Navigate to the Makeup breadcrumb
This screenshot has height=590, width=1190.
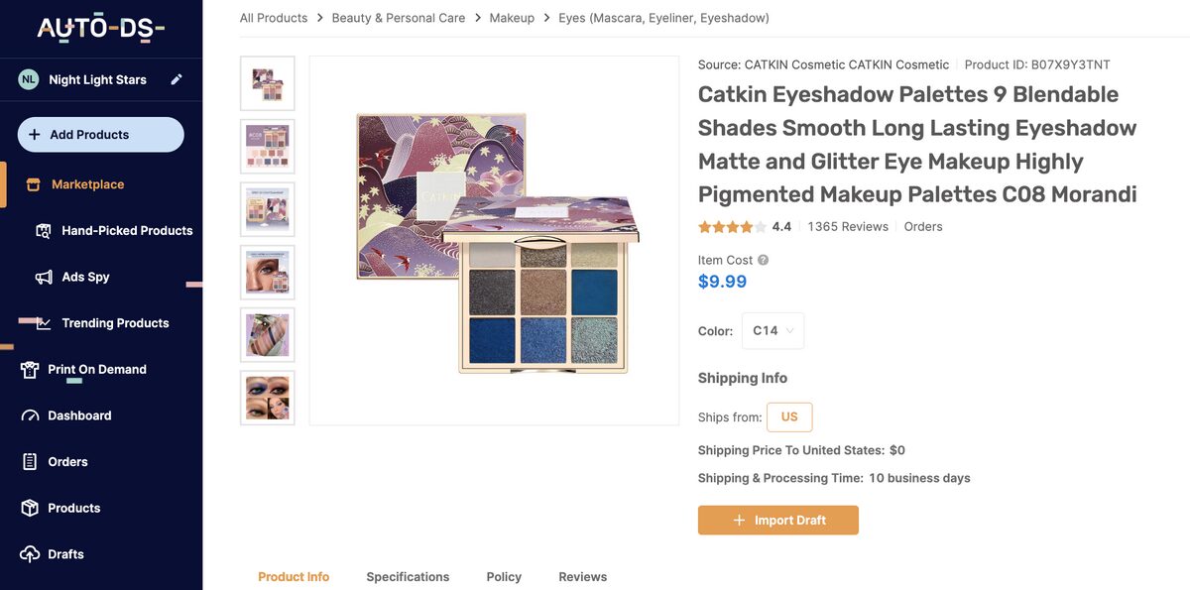pos(512,17)
